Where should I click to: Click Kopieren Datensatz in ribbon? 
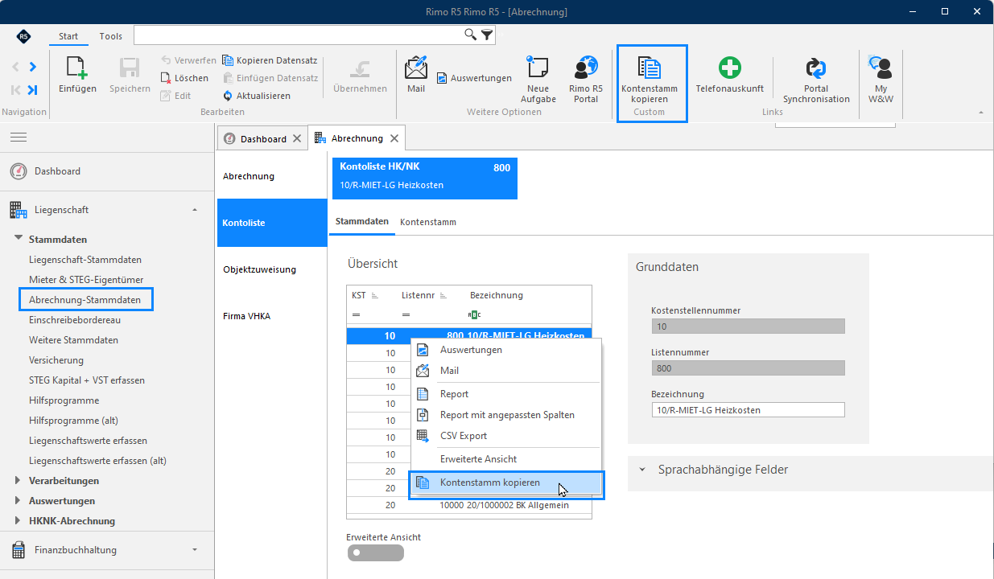[270, 60]
